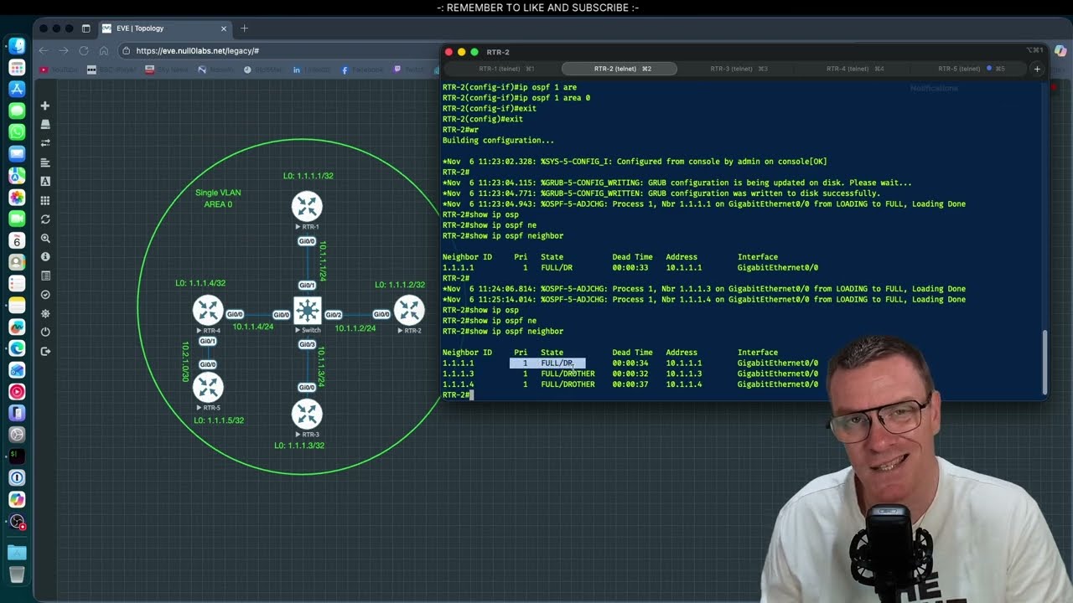Switch to the RTR-3 (telnet) terminal tab

pos(739,69)
